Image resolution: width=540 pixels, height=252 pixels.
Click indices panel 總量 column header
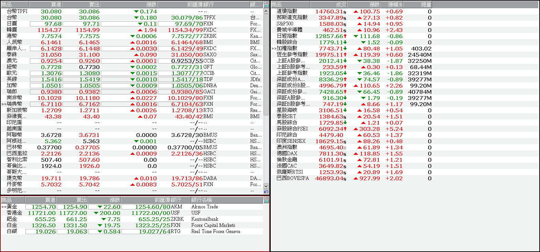418,4
